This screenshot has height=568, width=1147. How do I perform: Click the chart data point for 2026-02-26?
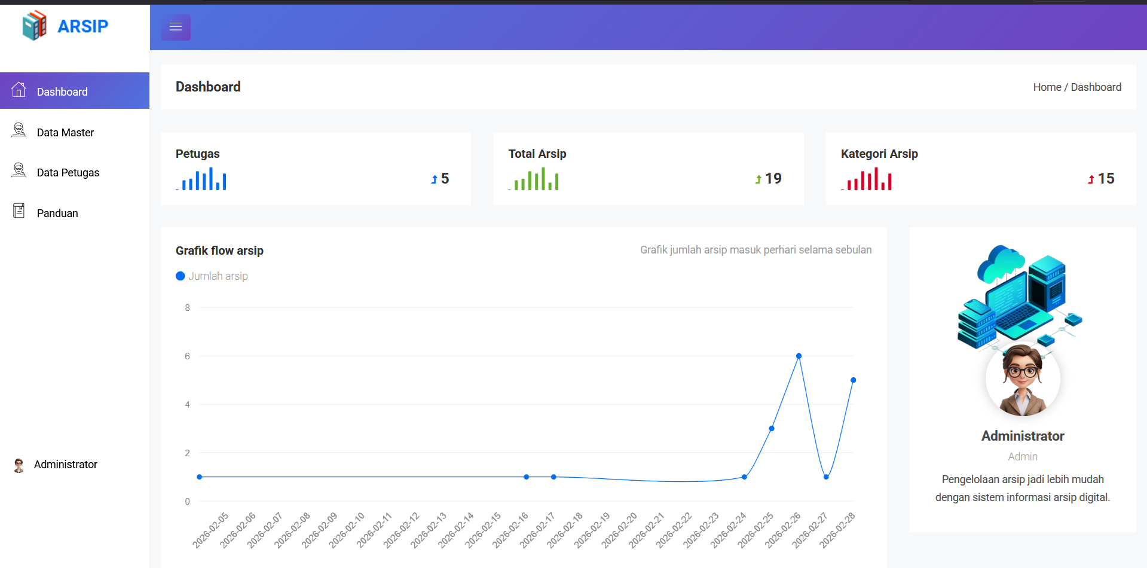pyautogui.click(x=799, y=356)
